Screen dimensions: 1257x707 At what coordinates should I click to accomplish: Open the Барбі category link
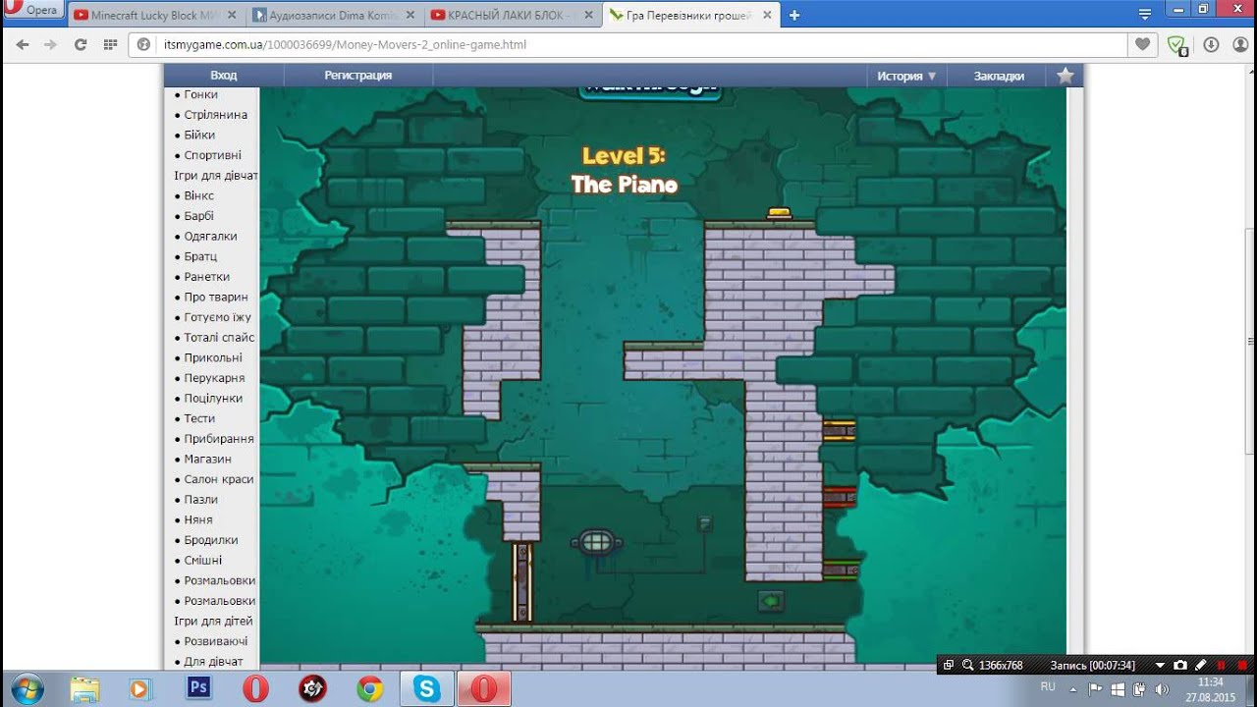[199, 216]
